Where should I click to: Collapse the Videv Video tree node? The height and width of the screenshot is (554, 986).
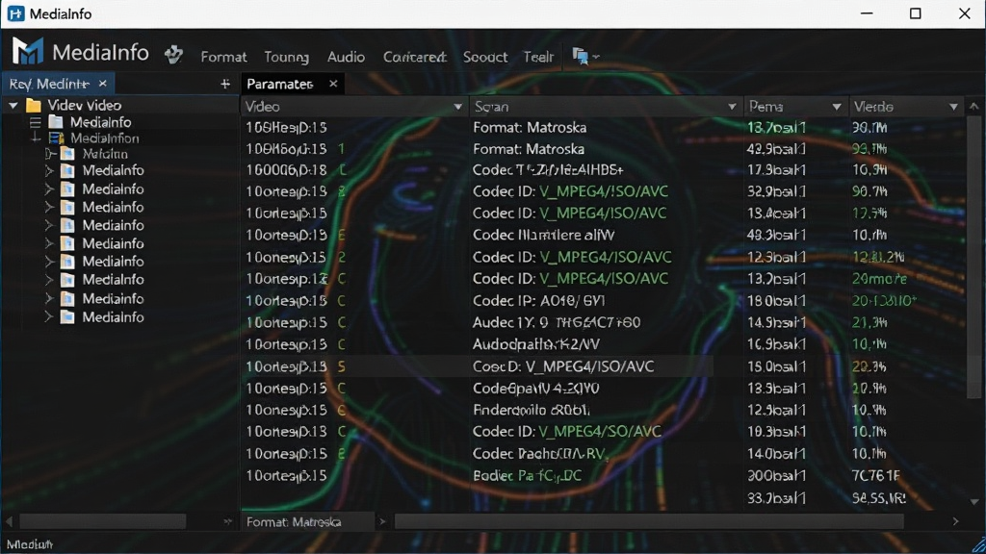coord(13,106)
